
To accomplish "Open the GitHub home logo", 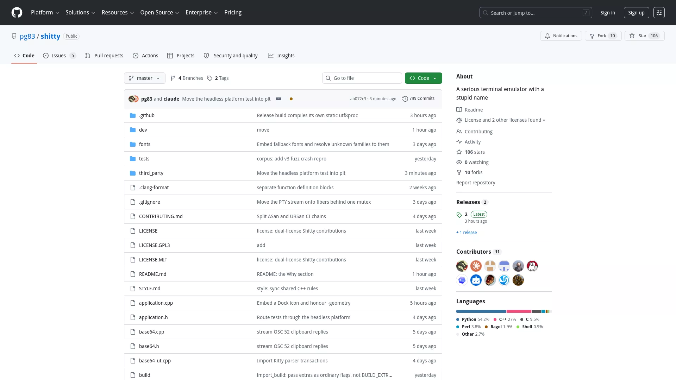I will [x=17, y=13].
